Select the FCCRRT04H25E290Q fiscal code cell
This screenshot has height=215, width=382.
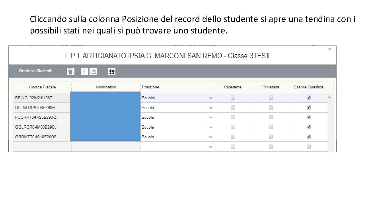click(x=36, y=117)
